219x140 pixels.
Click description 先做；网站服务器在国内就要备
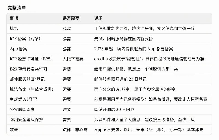[123, 39]
